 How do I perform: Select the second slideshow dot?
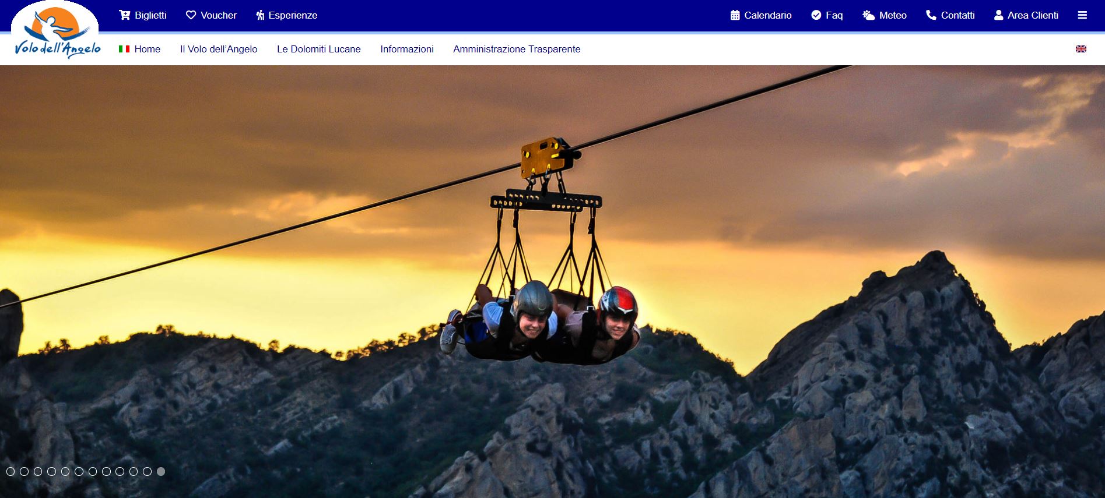point(24,471)
